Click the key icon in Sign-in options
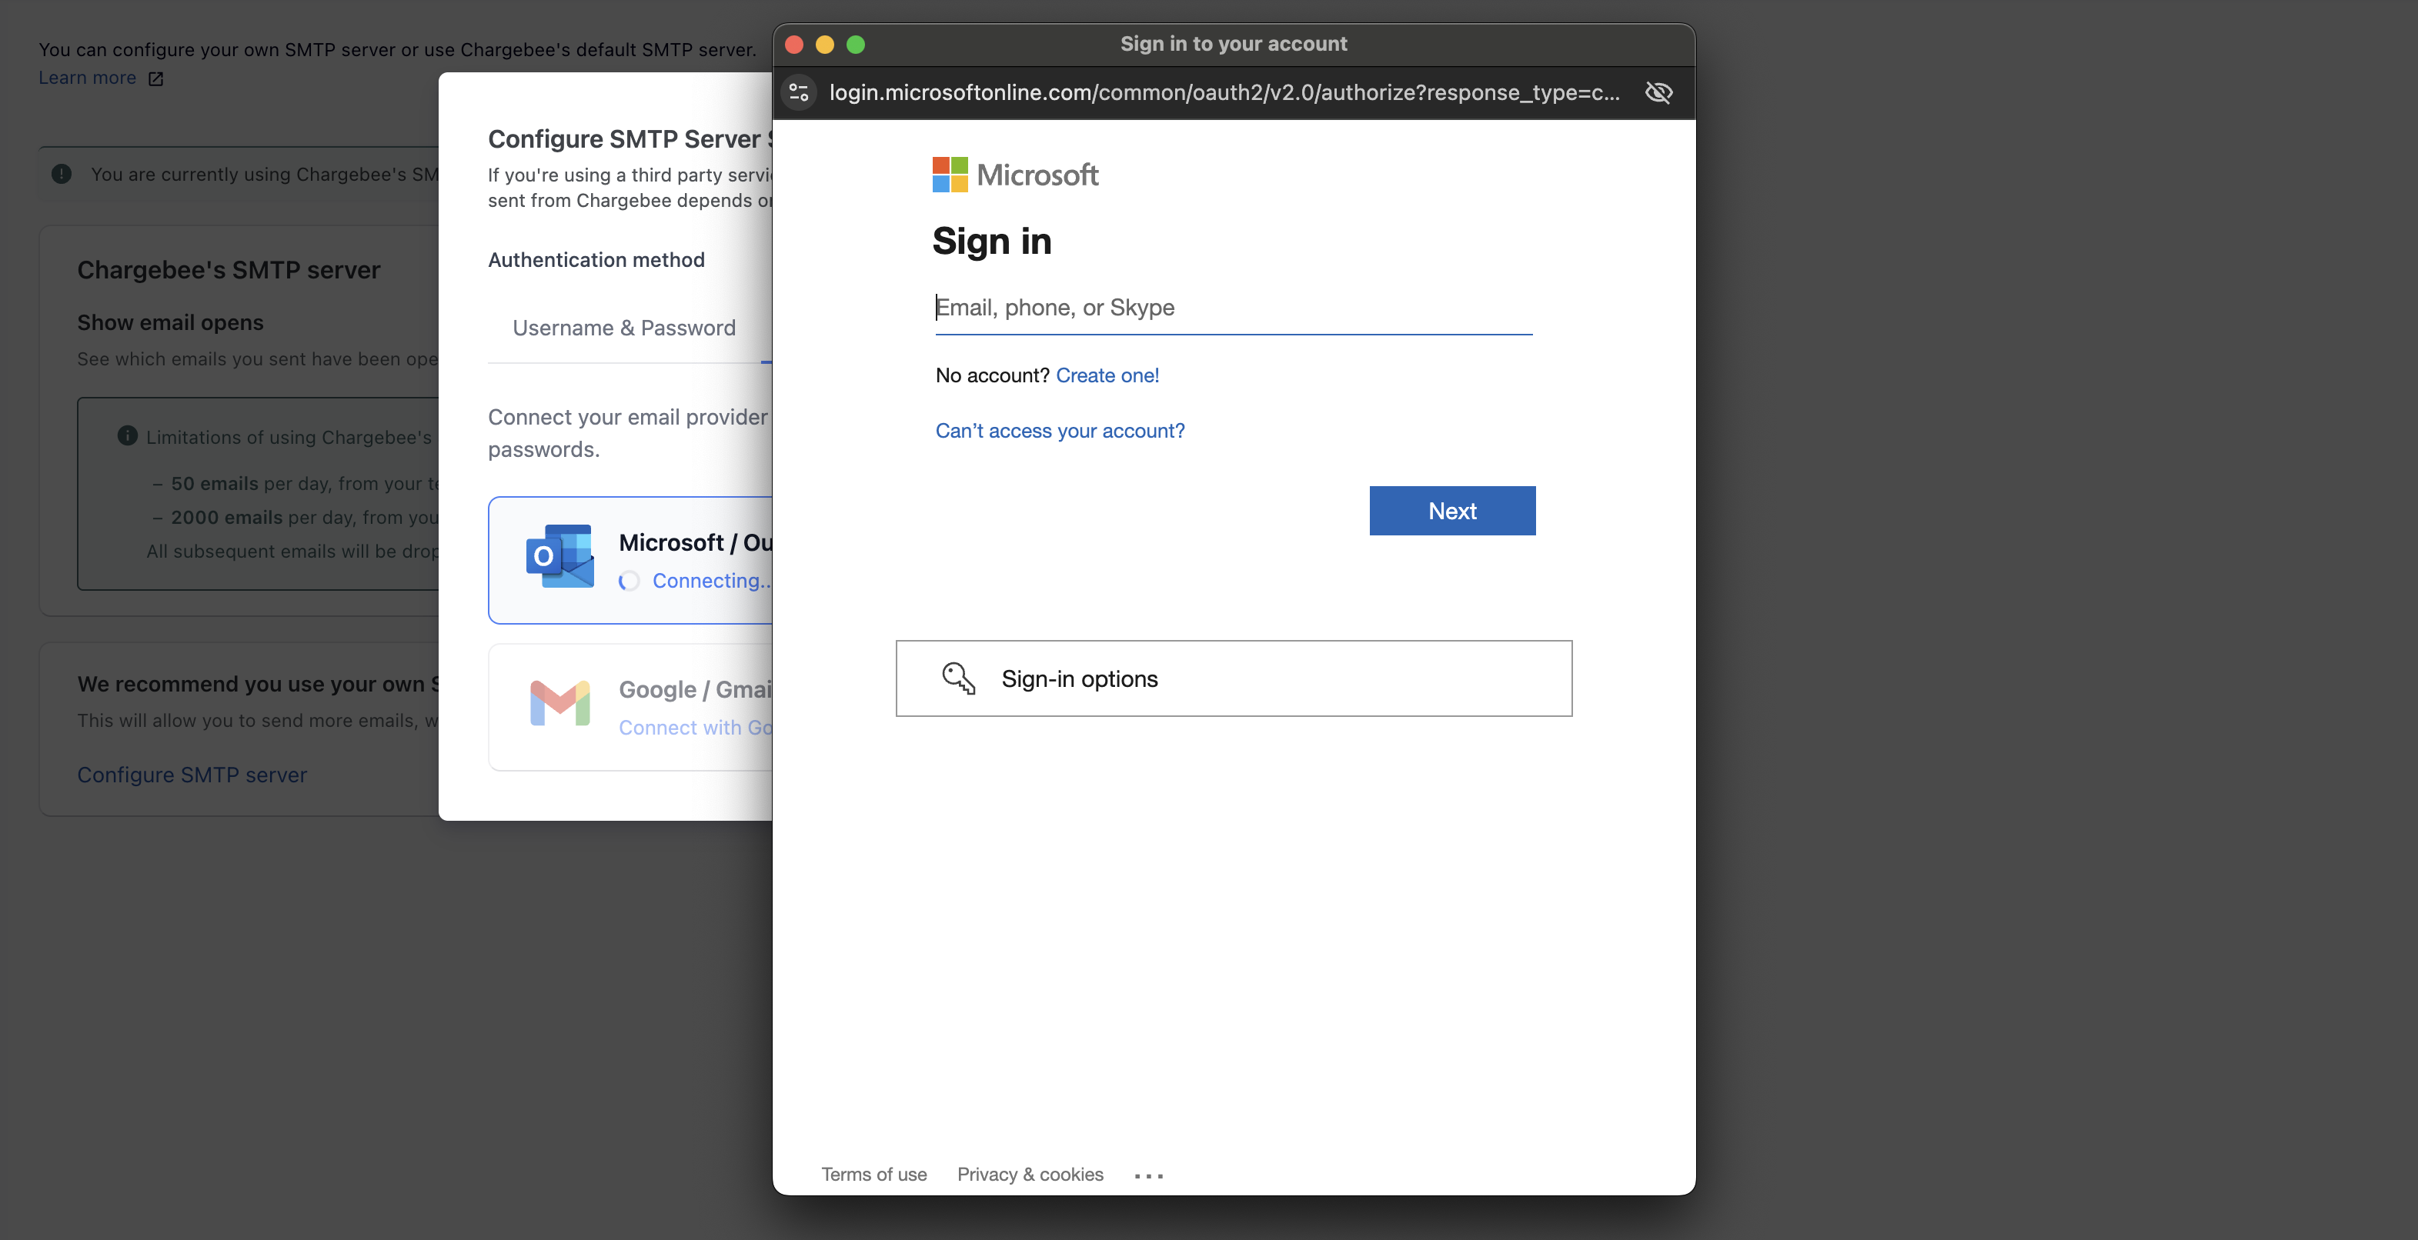The image size is (2418, 1240). point(957,678)
